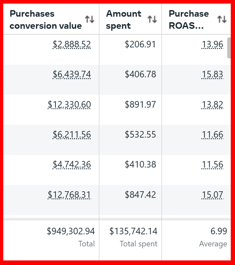This screenshot has height=265, width=235.
Task: Click the vertical scrollbar thumb
Action: coord(229,48)
